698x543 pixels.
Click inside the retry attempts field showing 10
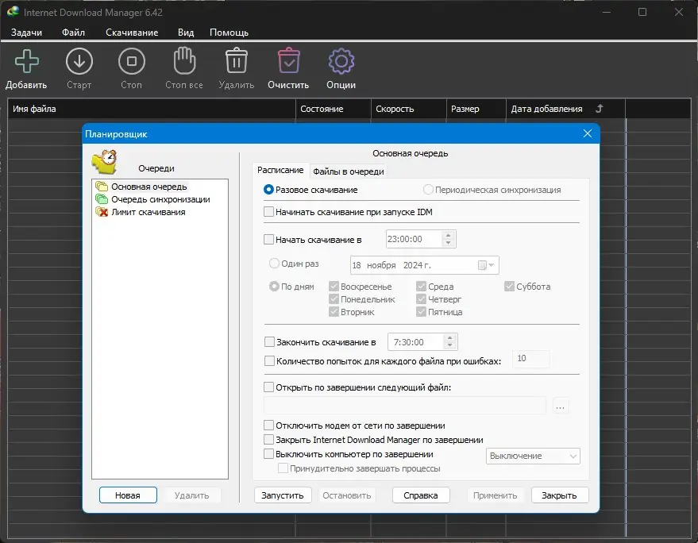tap(530, 359)
